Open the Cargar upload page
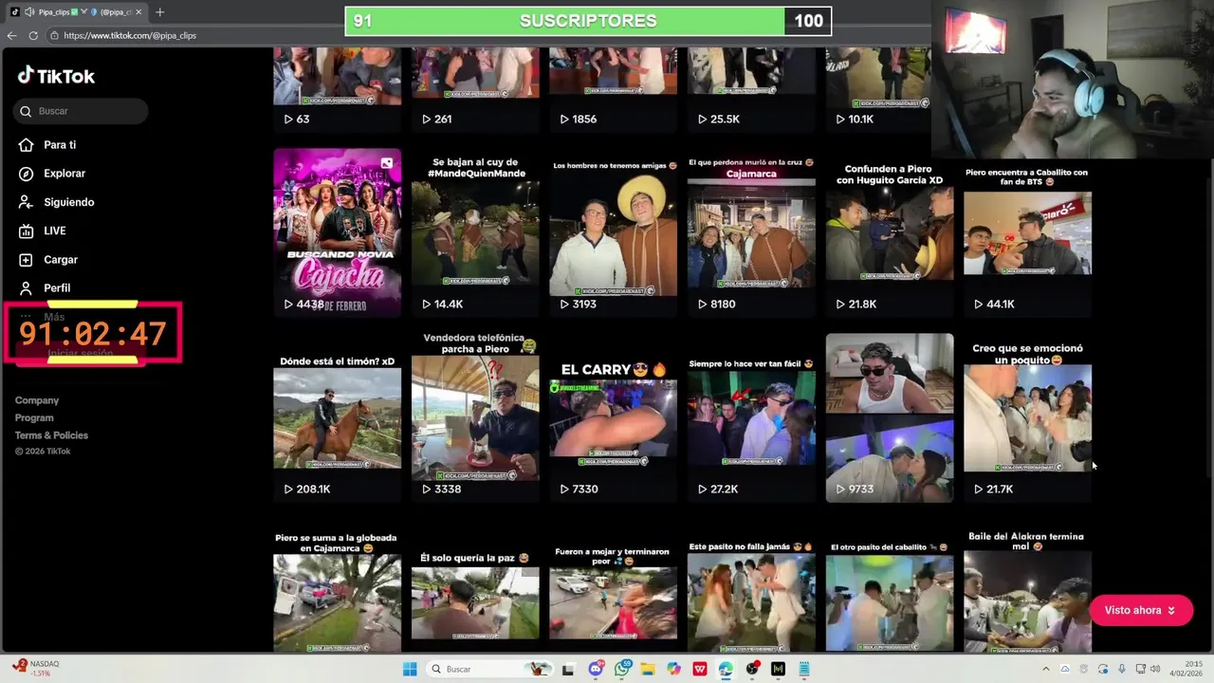1214x683 pixels. [x=61, y=259]
